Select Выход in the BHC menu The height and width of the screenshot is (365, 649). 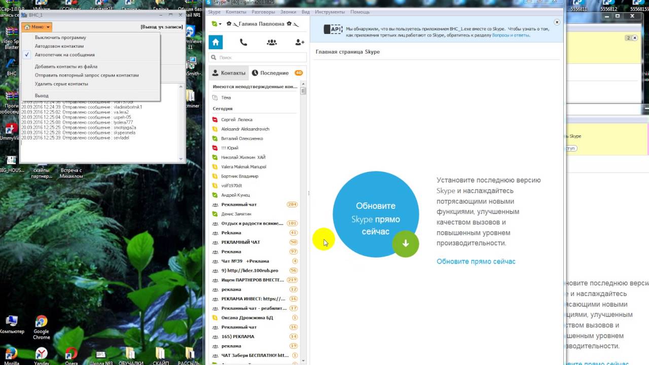point(42,95)
